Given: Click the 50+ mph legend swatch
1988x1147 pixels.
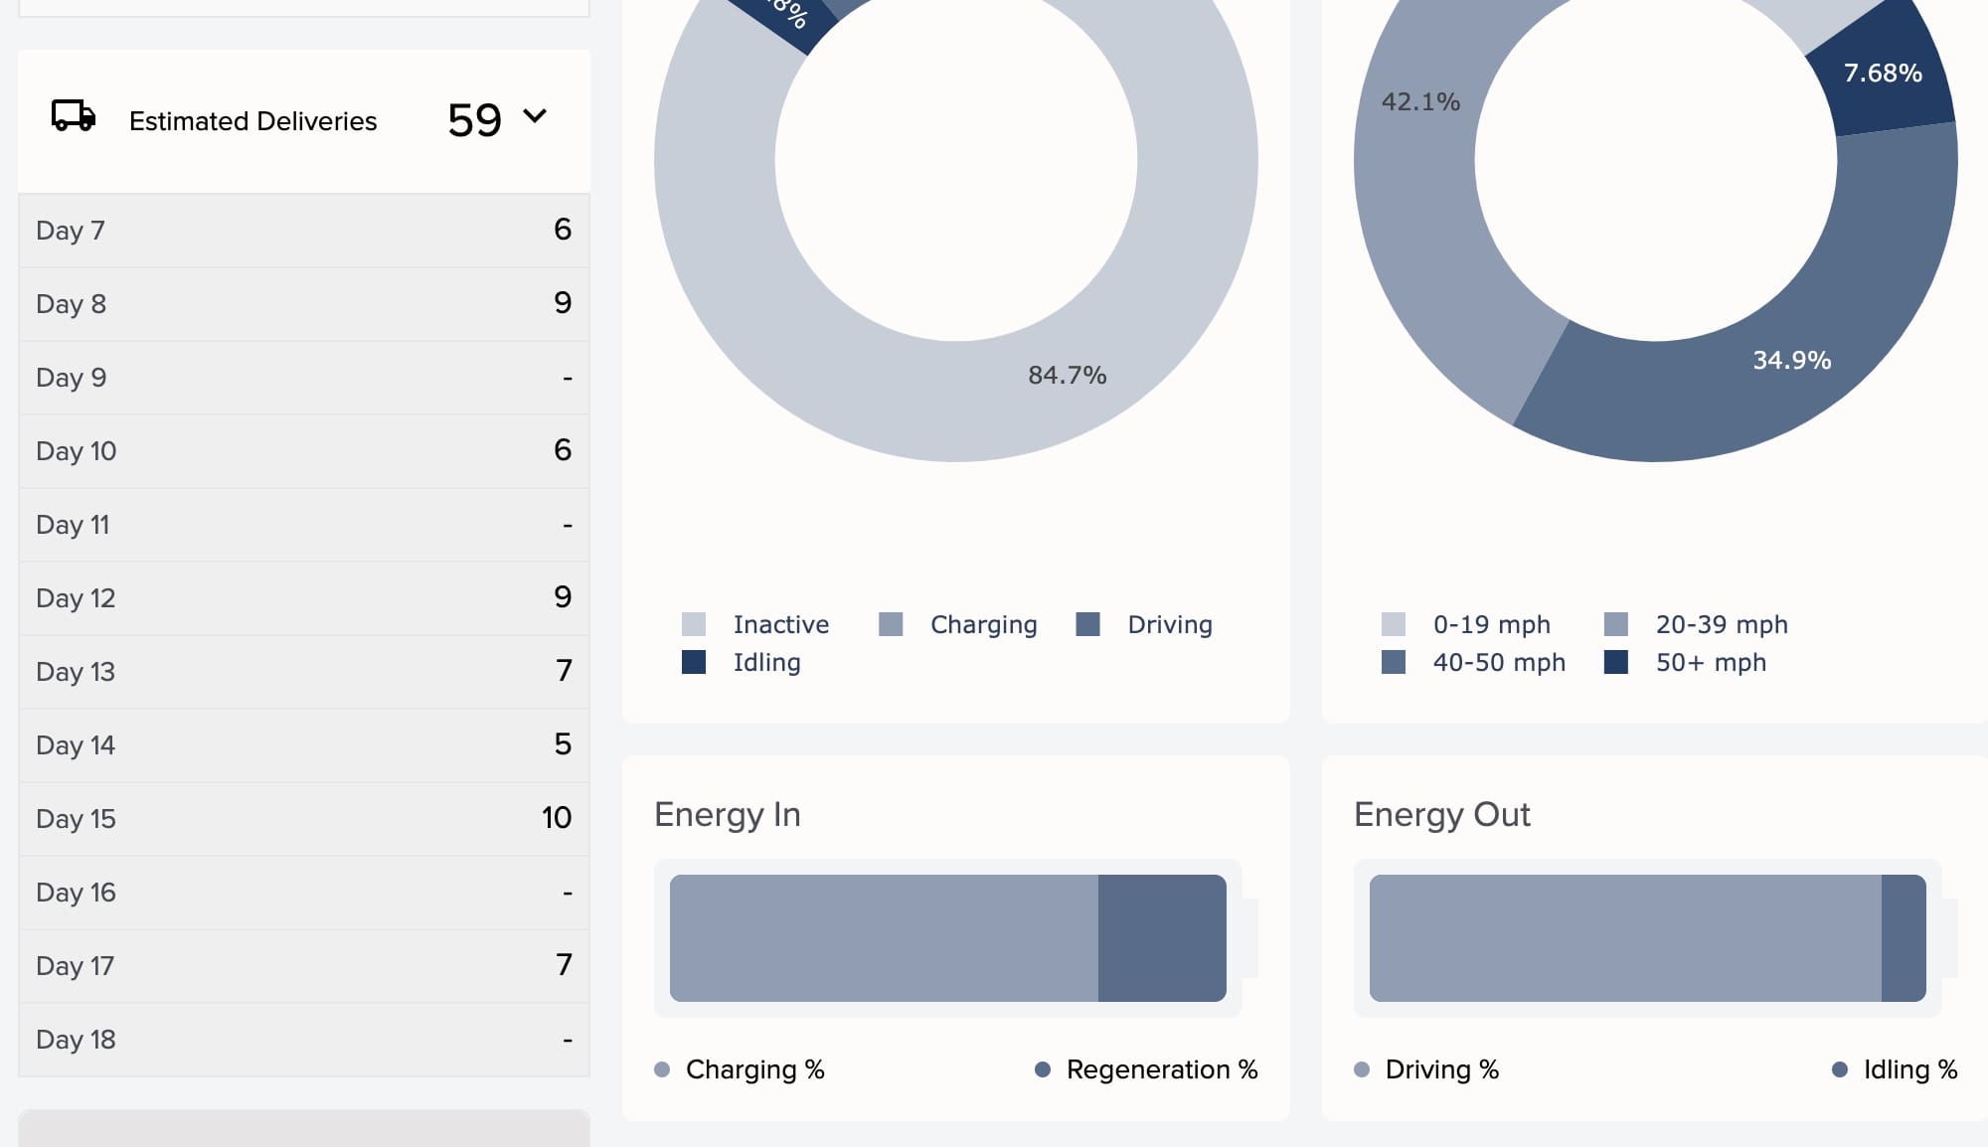Looking at the screenshot, I should 1616,662.
